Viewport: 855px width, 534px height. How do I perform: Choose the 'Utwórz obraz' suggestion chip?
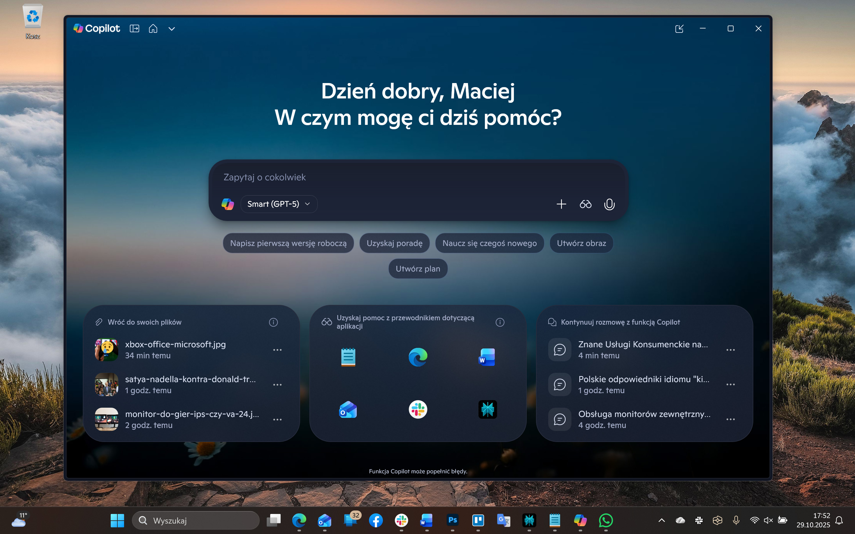581,243
